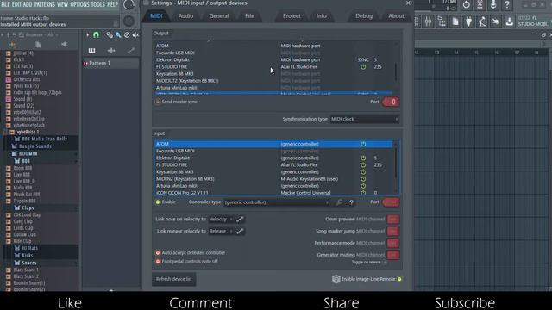Click the project files page icon
This screenshot has height=310, width=552.
coord(455,22)
